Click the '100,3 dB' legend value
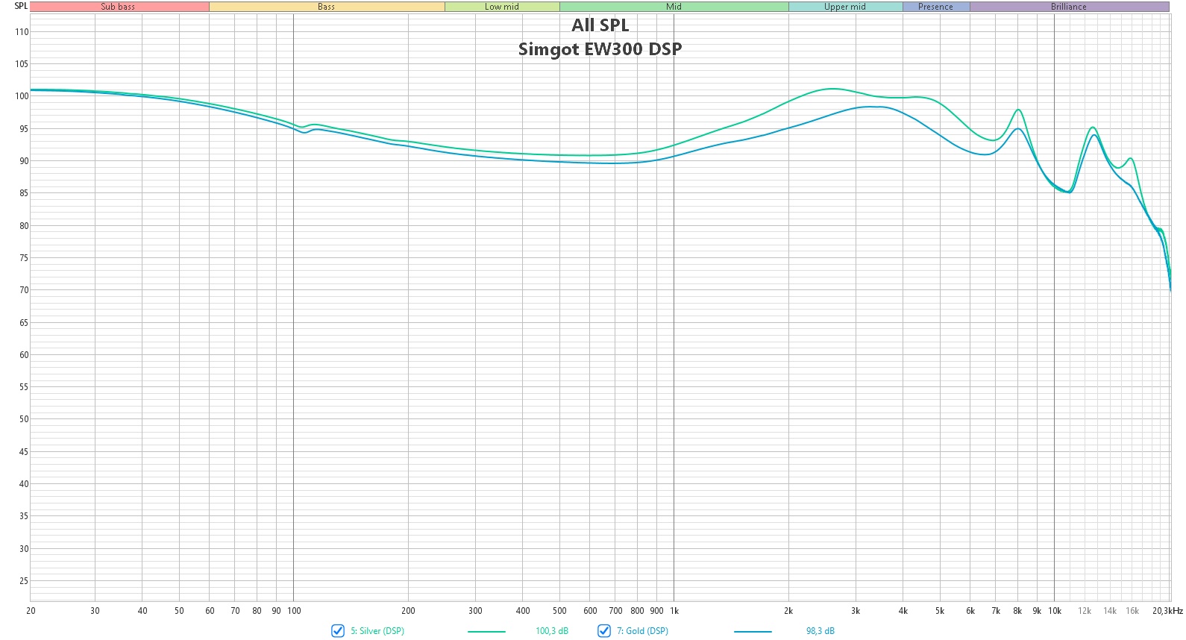The image size is (1186, 640). [x=552, y=631]
